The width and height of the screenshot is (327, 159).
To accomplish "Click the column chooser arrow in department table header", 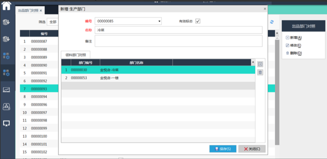I will [253, 62].
